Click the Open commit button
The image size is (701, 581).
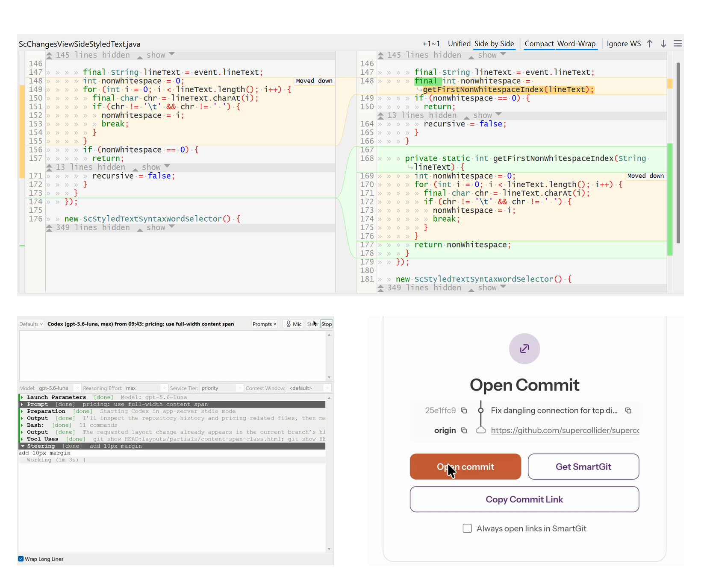point(465,467)
